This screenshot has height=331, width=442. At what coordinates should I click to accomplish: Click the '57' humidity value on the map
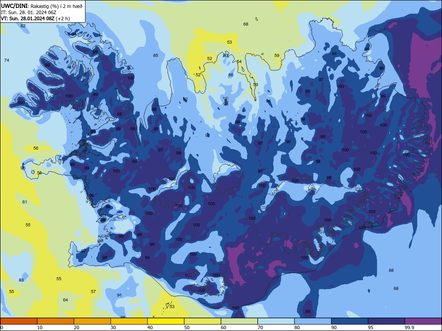pyautogui.click(x=93, y=292)
